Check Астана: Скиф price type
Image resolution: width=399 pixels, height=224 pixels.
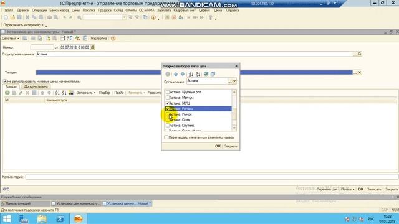(x=168, y=120)
